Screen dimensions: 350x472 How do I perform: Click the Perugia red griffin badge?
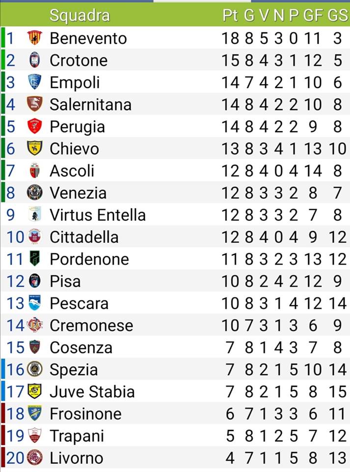coord(34,126)
